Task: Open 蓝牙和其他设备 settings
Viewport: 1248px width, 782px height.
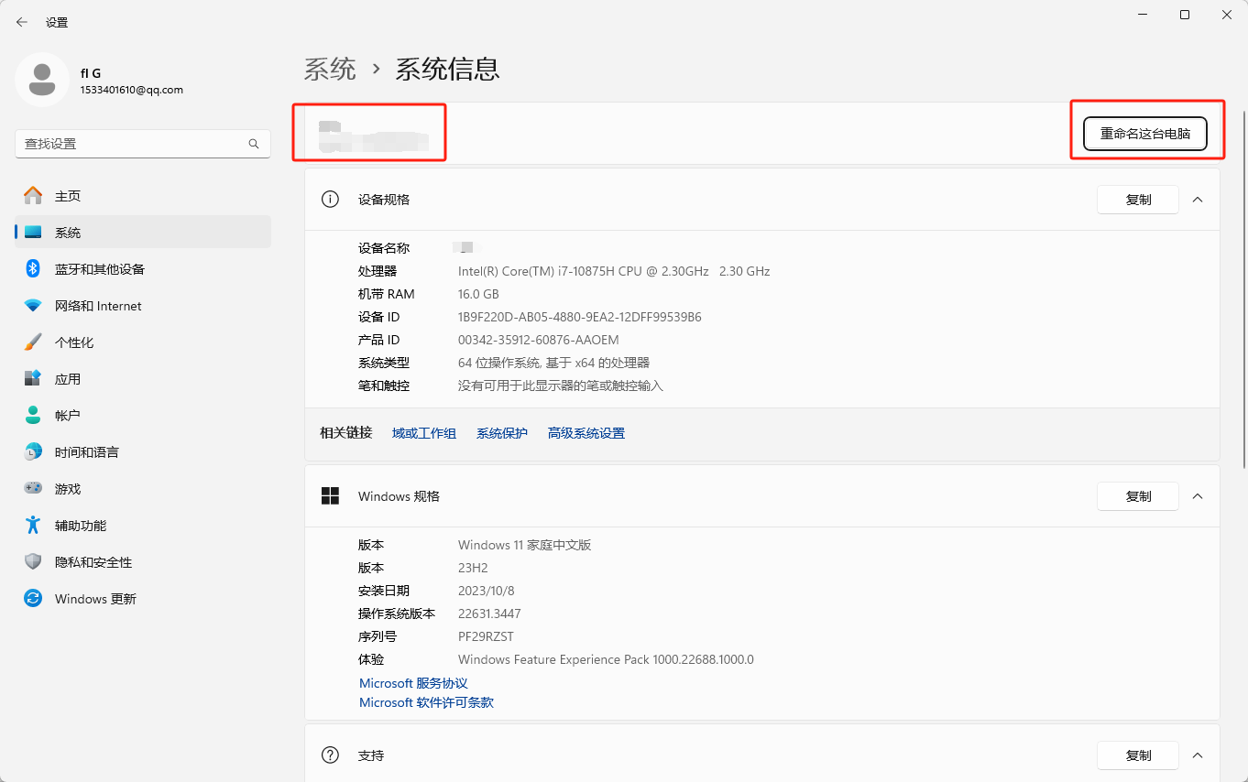Action: [143, 269]
